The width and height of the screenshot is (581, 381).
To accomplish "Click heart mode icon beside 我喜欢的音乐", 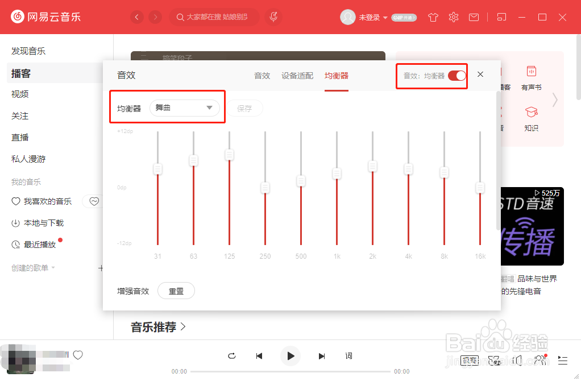I will (94, 201).
